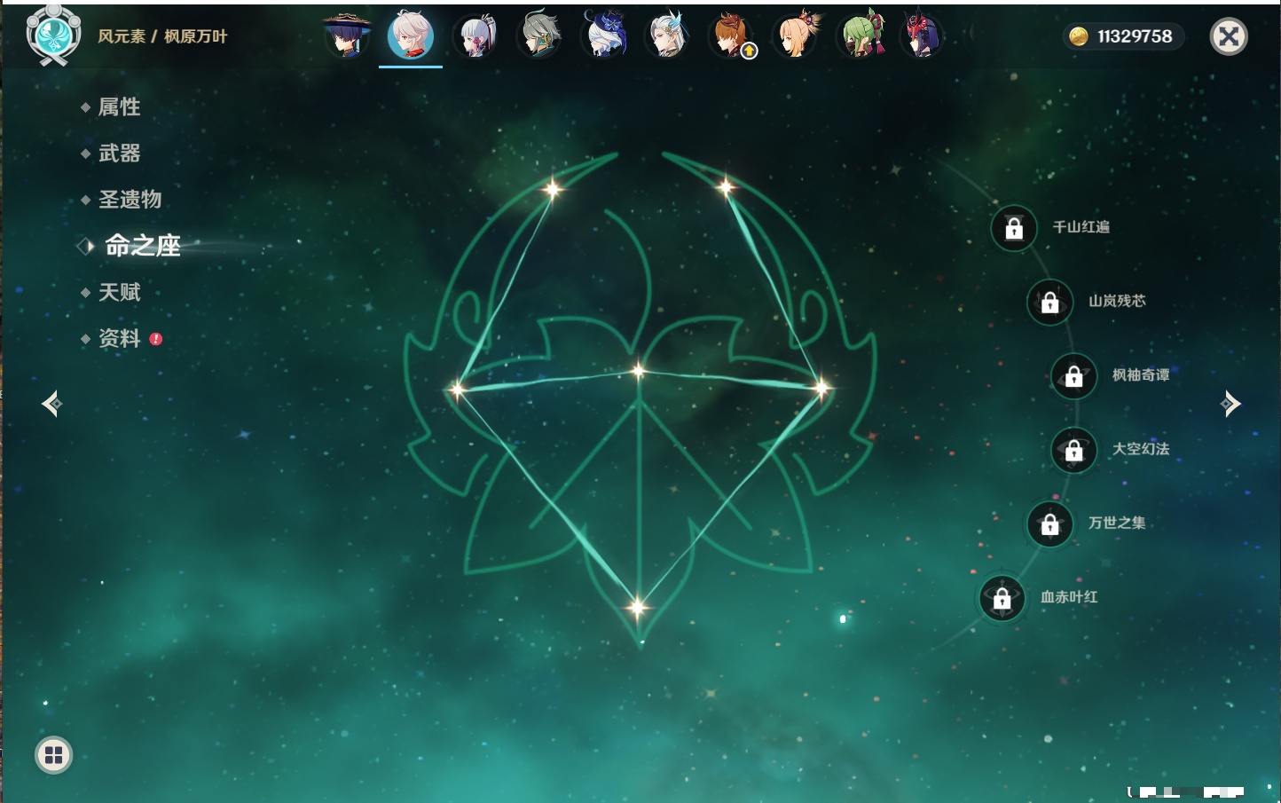Select the 命之座 constellation menu item

(142, 246)
